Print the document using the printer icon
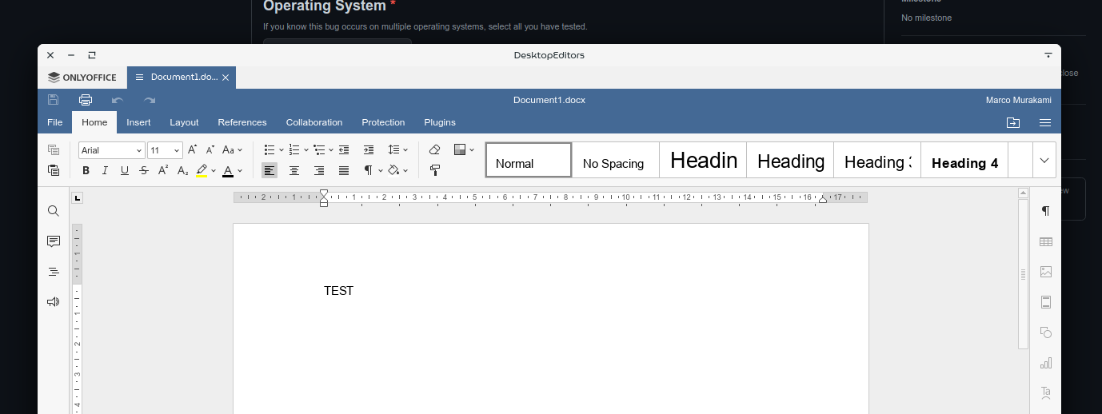Viewport: 1102px width, 414px height. [x=86, y=100]
